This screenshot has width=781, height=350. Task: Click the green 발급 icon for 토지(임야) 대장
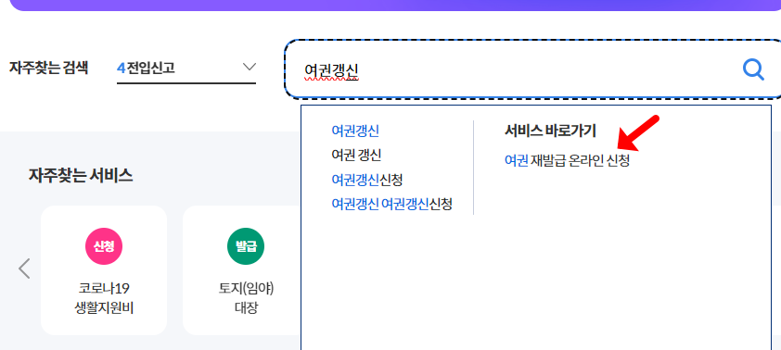[x=246, y=246]
